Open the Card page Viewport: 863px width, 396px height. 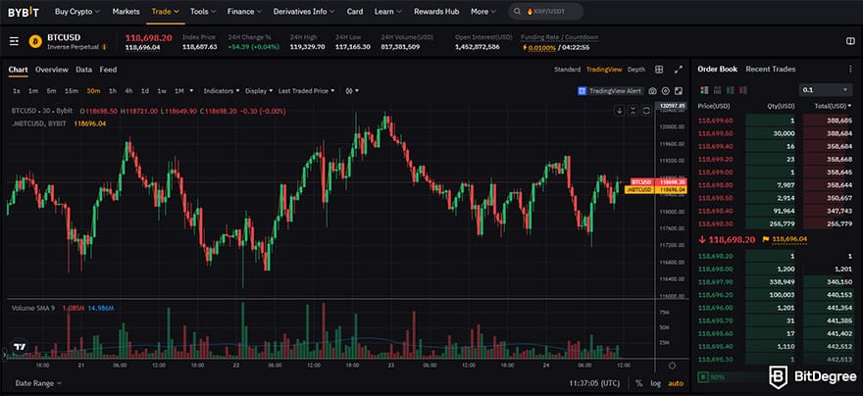pos(355,11)
